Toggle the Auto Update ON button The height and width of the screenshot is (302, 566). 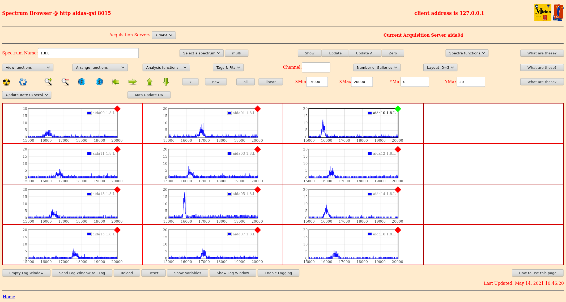tap(149, 95)
